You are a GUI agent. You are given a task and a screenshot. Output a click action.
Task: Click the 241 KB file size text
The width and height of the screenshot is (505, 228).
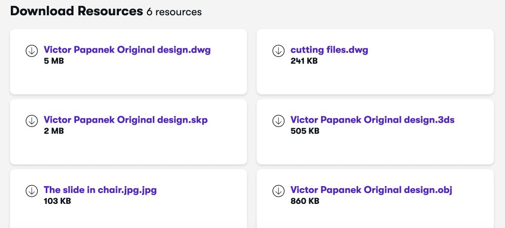304,61
